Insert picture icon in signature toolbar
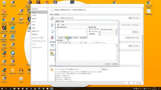The height and width of the screenshot is (90, 161). [x=102, y=42]
